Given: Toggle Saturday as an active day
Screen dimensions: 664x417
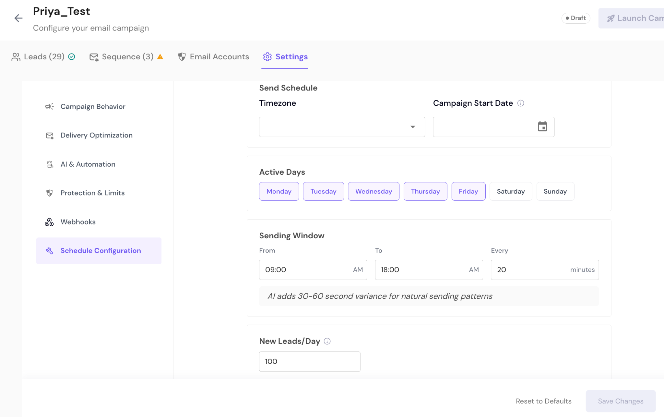Looking at the screenshot, I should 511,191.
